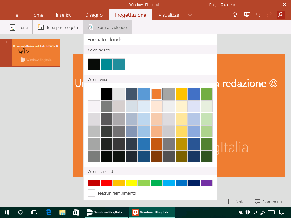The width and height of the screenshot is (291, 218).
Task: Choose the gold theme color swatch
Action: coord(182,94)
